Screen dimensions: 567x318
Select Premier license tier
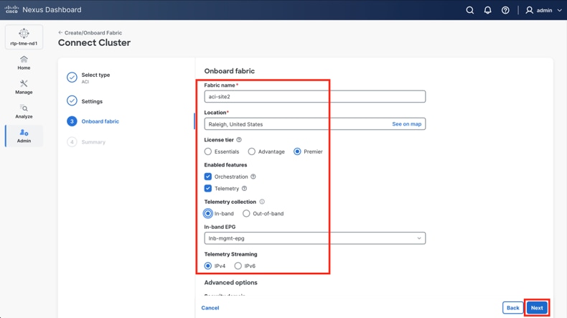[297, 151]
